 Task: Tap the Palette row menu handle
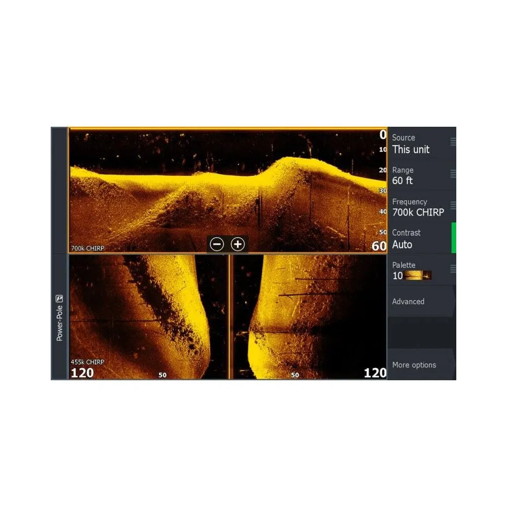coord(453,269)
